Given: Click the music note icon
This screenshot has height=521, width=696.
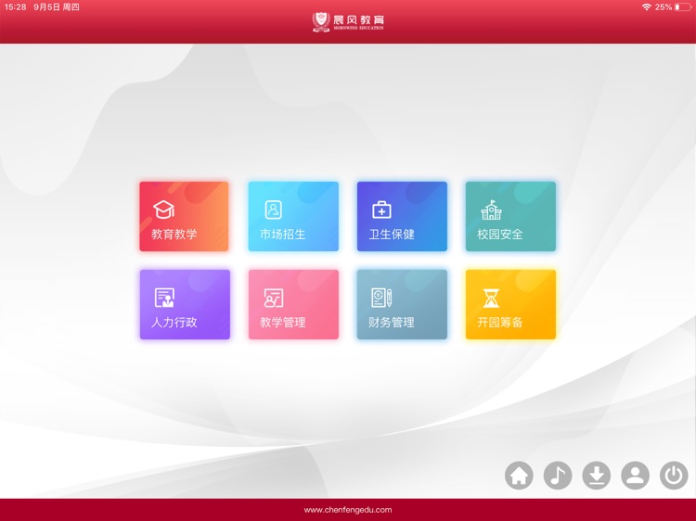Looking at the screenshot, I should coord(558,476).
